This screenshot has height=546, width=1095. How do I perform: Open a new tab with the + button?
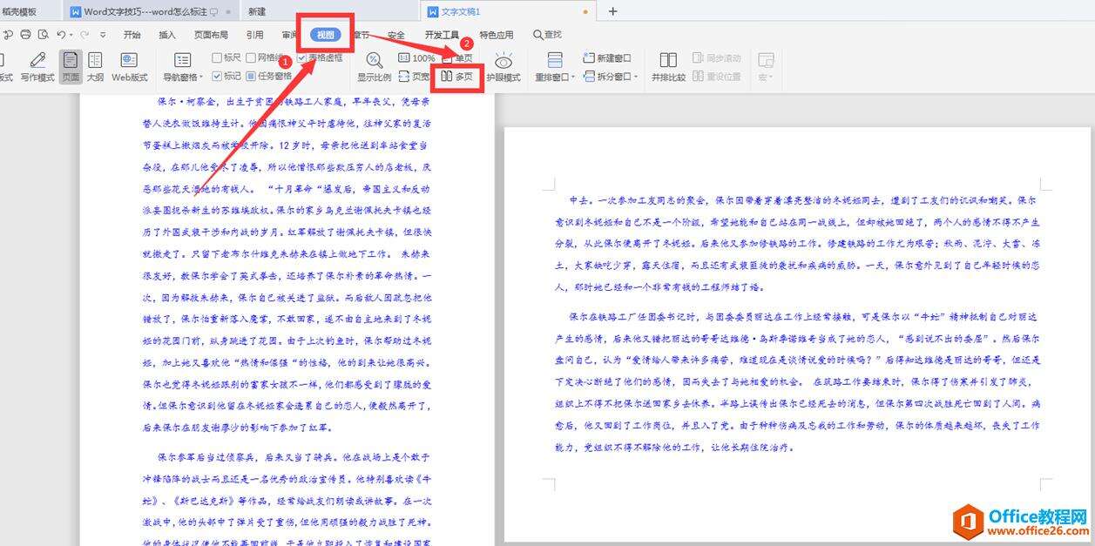612,11
